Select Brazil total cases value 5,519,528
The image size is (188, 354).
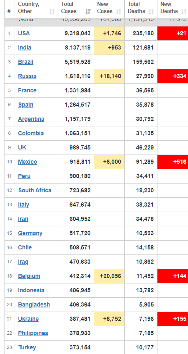78,62
